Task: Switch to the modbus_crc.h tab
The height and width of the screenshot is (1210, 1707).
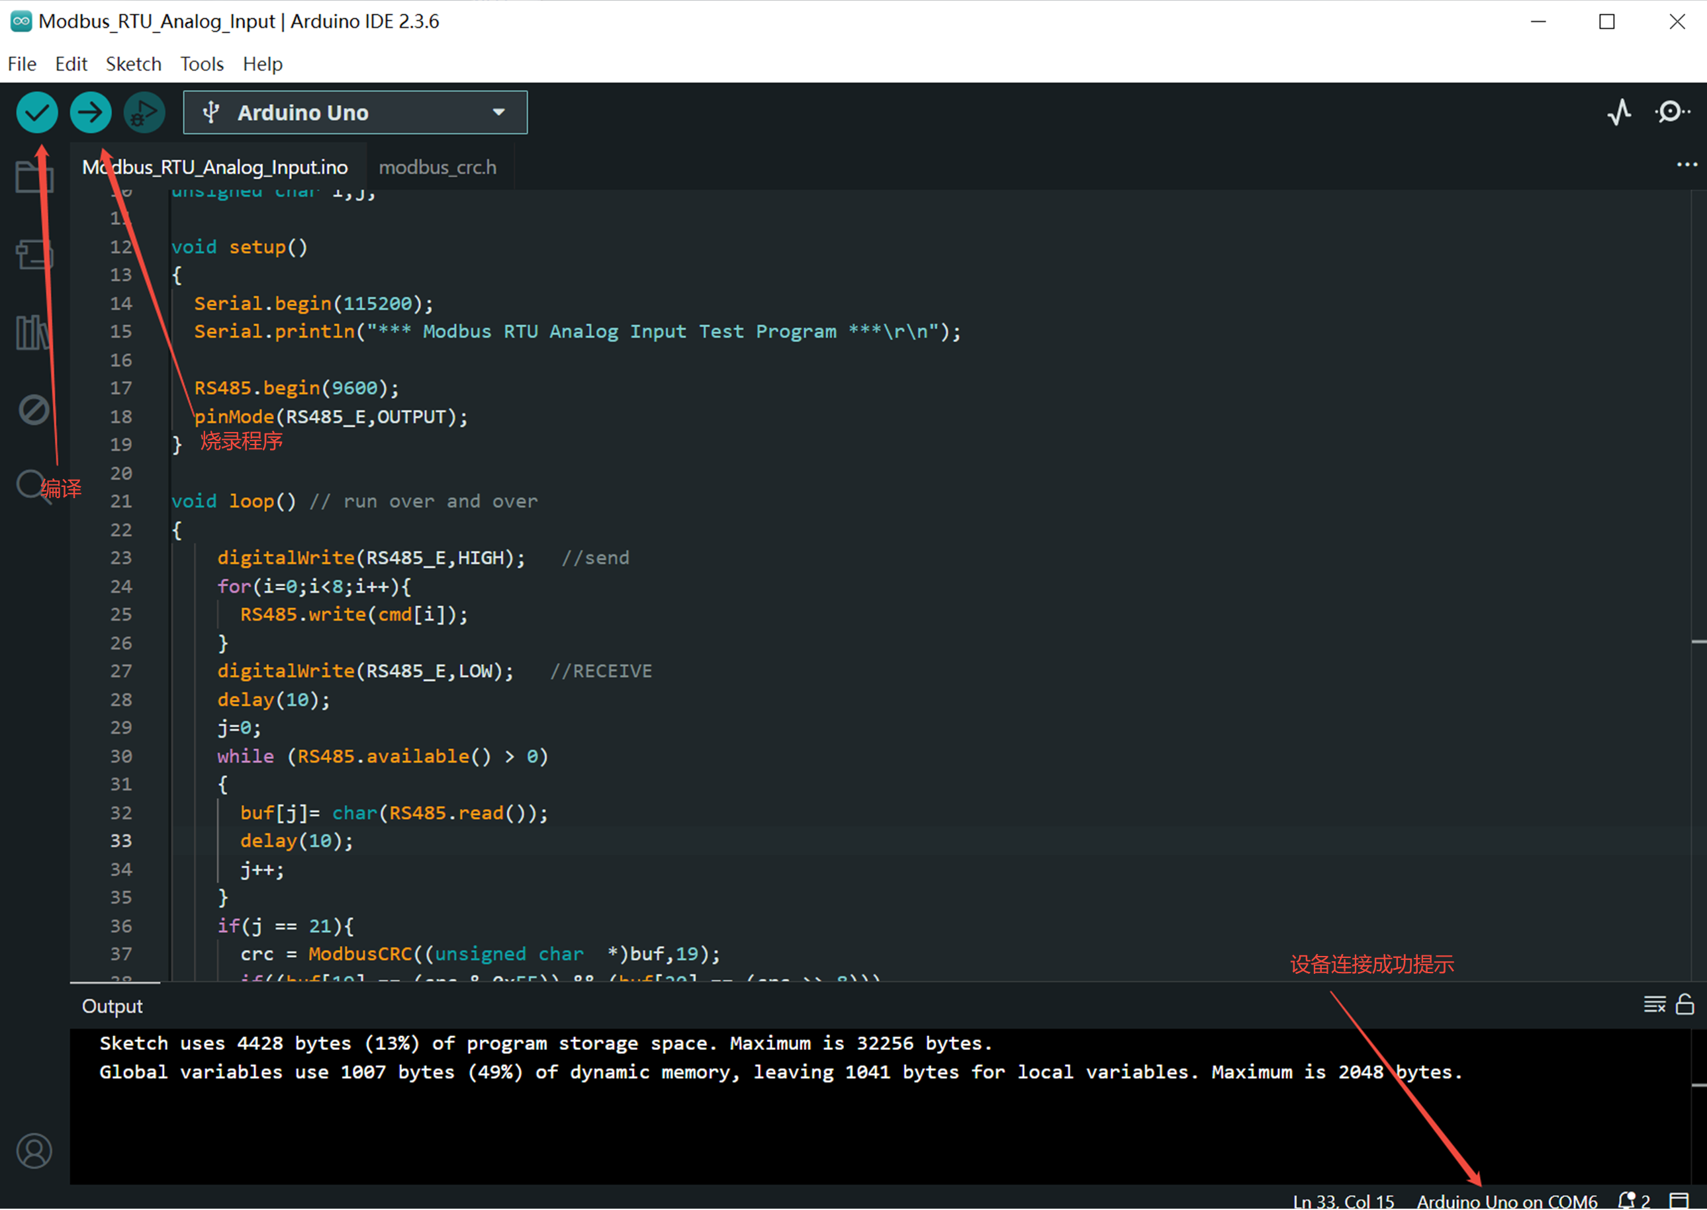Action: 438,167
